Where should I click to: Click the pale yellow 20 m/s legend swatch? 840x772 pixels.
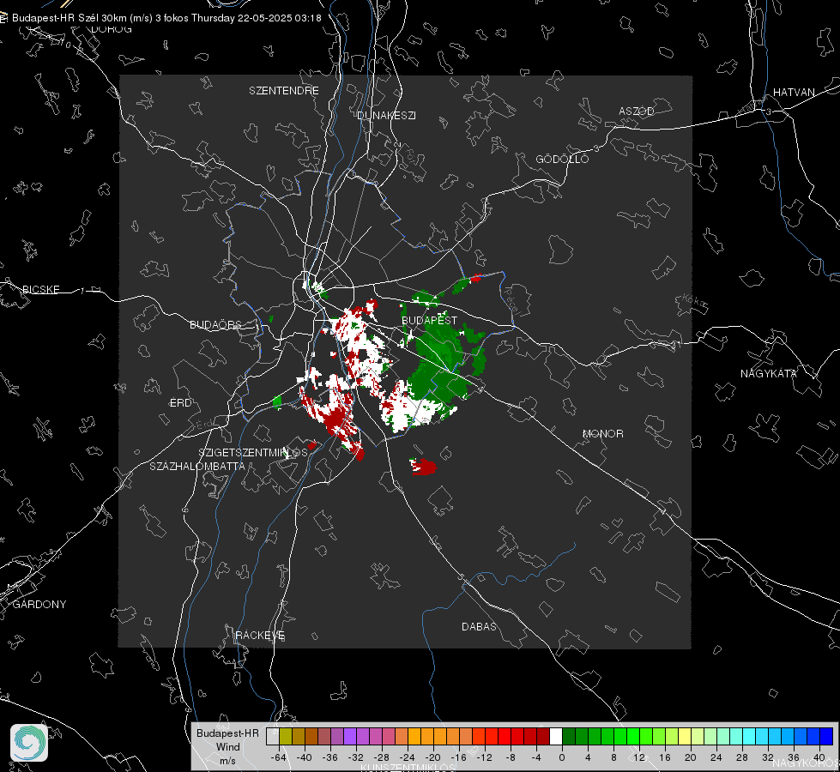coord(685,736)
